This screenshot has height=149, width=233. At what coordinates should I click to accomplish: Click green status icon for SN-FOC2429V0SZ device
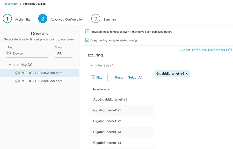tap(17, 73)
